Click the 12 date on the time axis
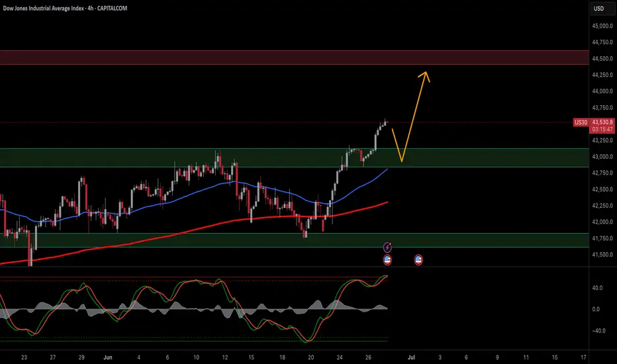This screenshot has width=617, height=364. click(225, 357)
